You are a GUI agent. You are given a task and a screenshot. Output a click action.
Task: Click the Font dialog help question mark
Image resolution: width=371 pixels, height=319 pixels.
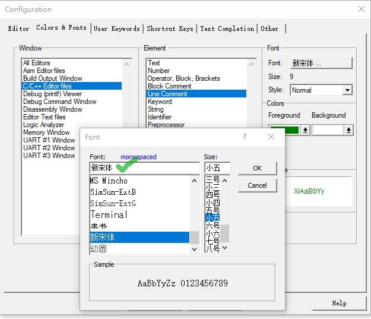pos(245,137)
